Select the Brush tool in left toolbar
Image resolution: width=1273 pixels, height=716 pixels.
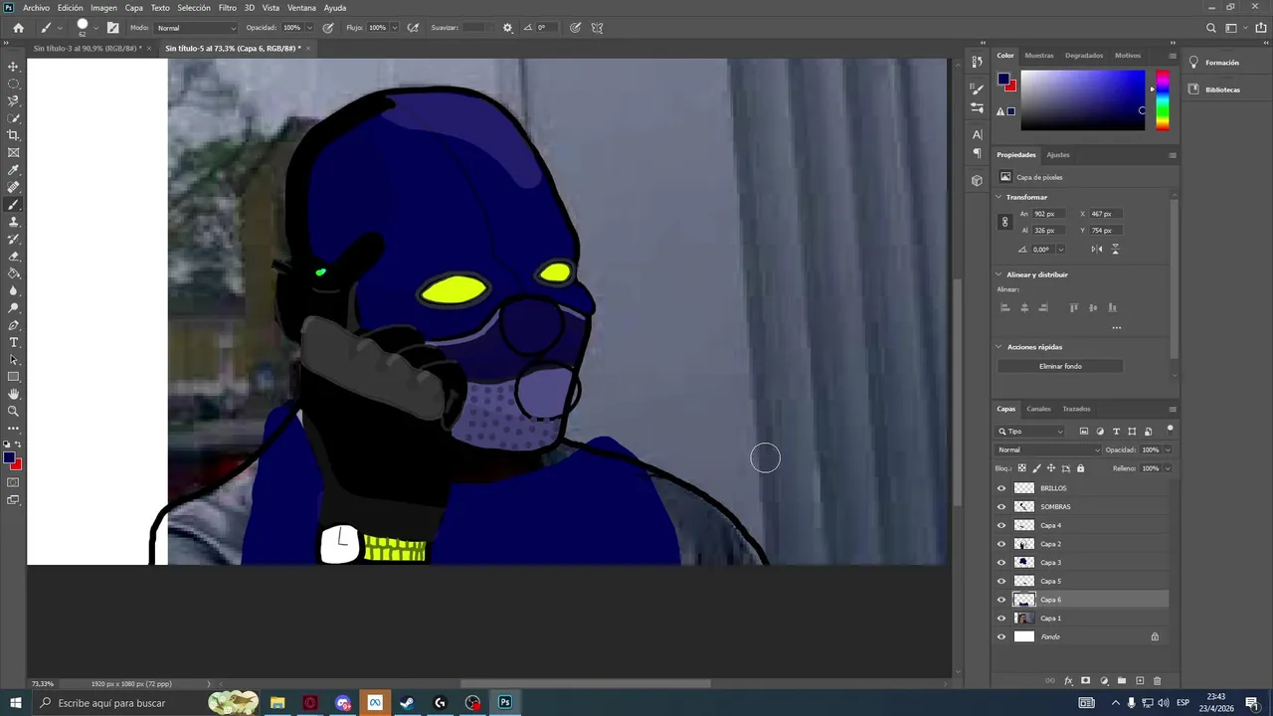(13, 204)
